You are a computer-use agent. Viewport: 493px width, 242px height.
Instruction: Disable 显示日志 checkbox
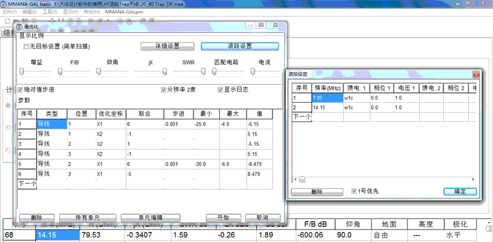221,90
